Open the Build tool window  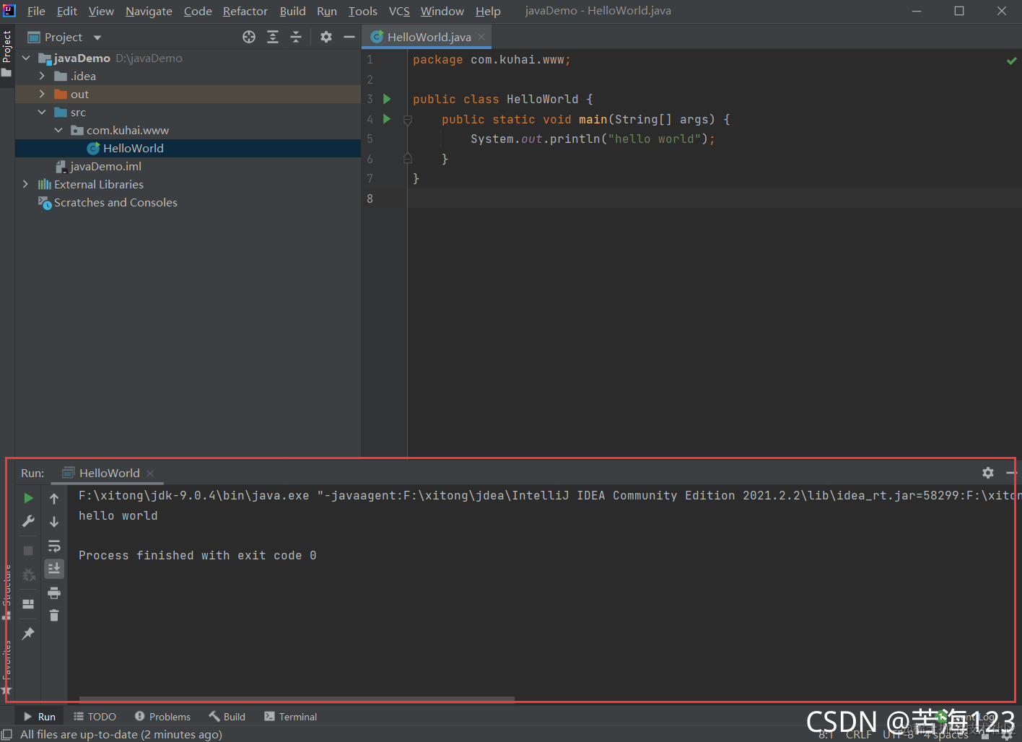coord(227,717)
